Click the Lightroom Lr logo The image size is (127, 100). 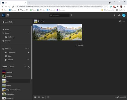tap(3, 15)
